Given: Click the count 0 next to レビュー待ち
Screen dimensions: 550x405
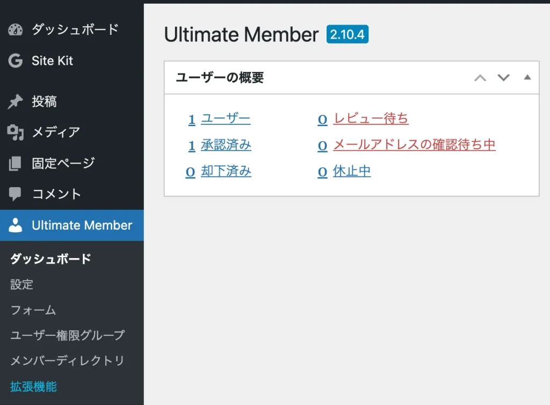Looking at the screenshot, I should click(x=322, y=120).
